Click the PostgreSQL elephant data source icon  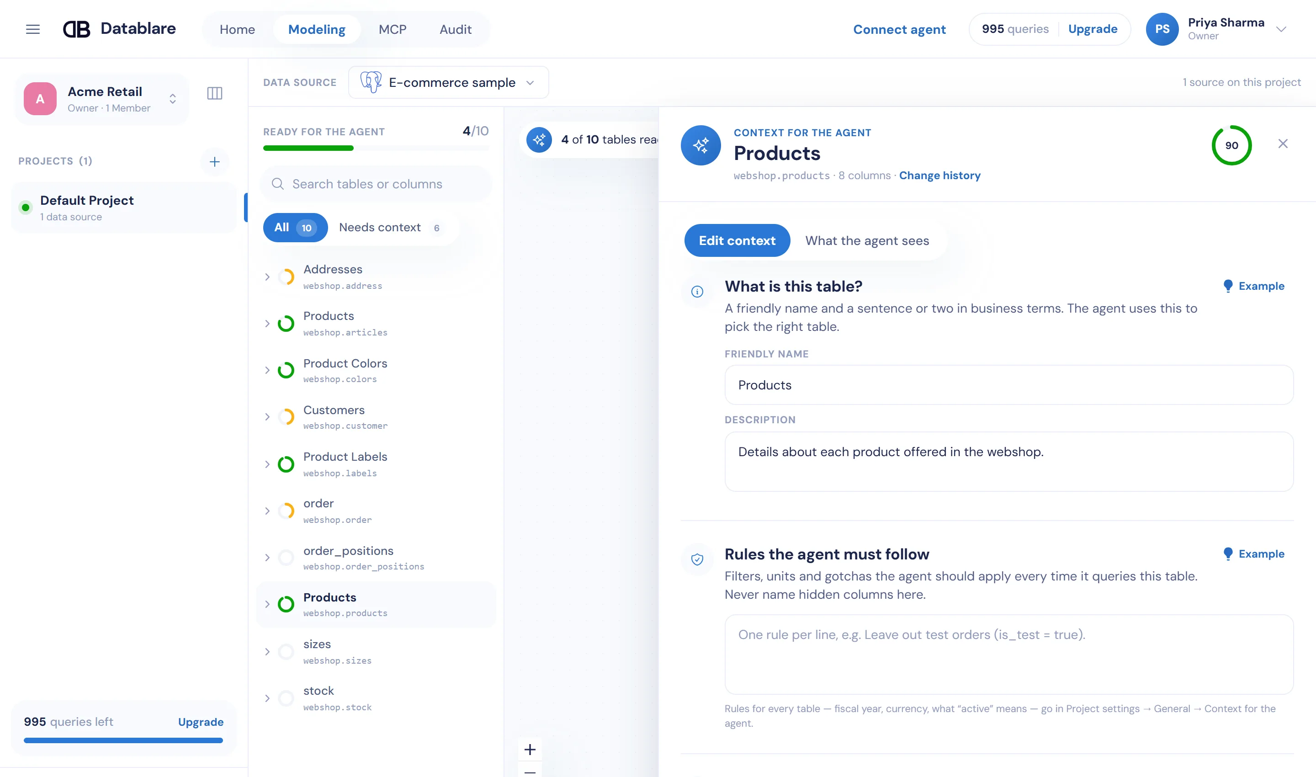(371, 82)
